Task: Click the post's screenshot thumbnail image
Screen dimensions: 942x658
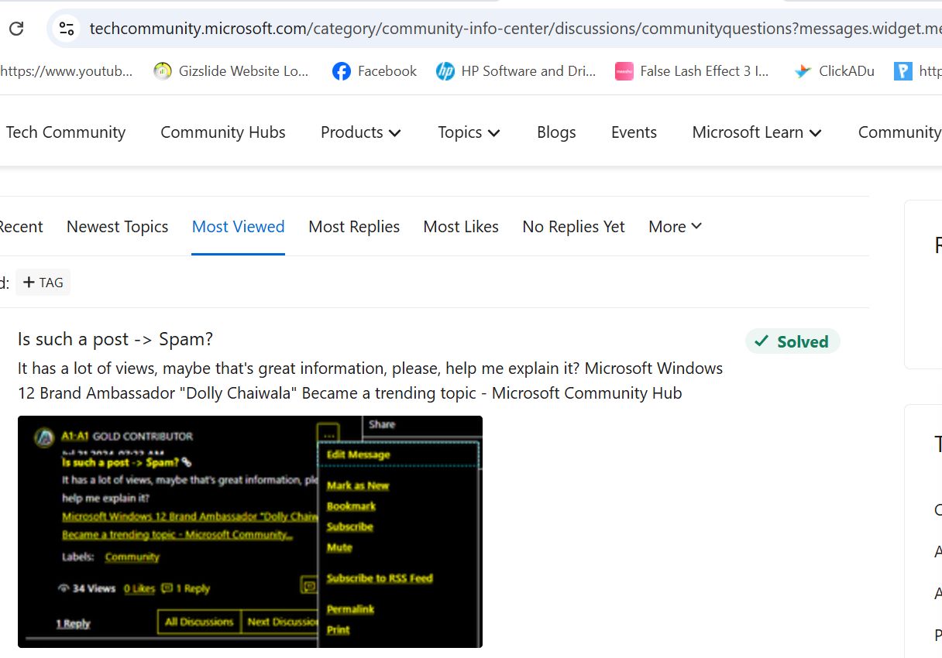Action: click(249, 531)
